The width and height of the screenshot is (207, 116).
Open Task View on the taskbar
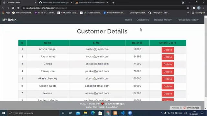(x=70, y=113)
